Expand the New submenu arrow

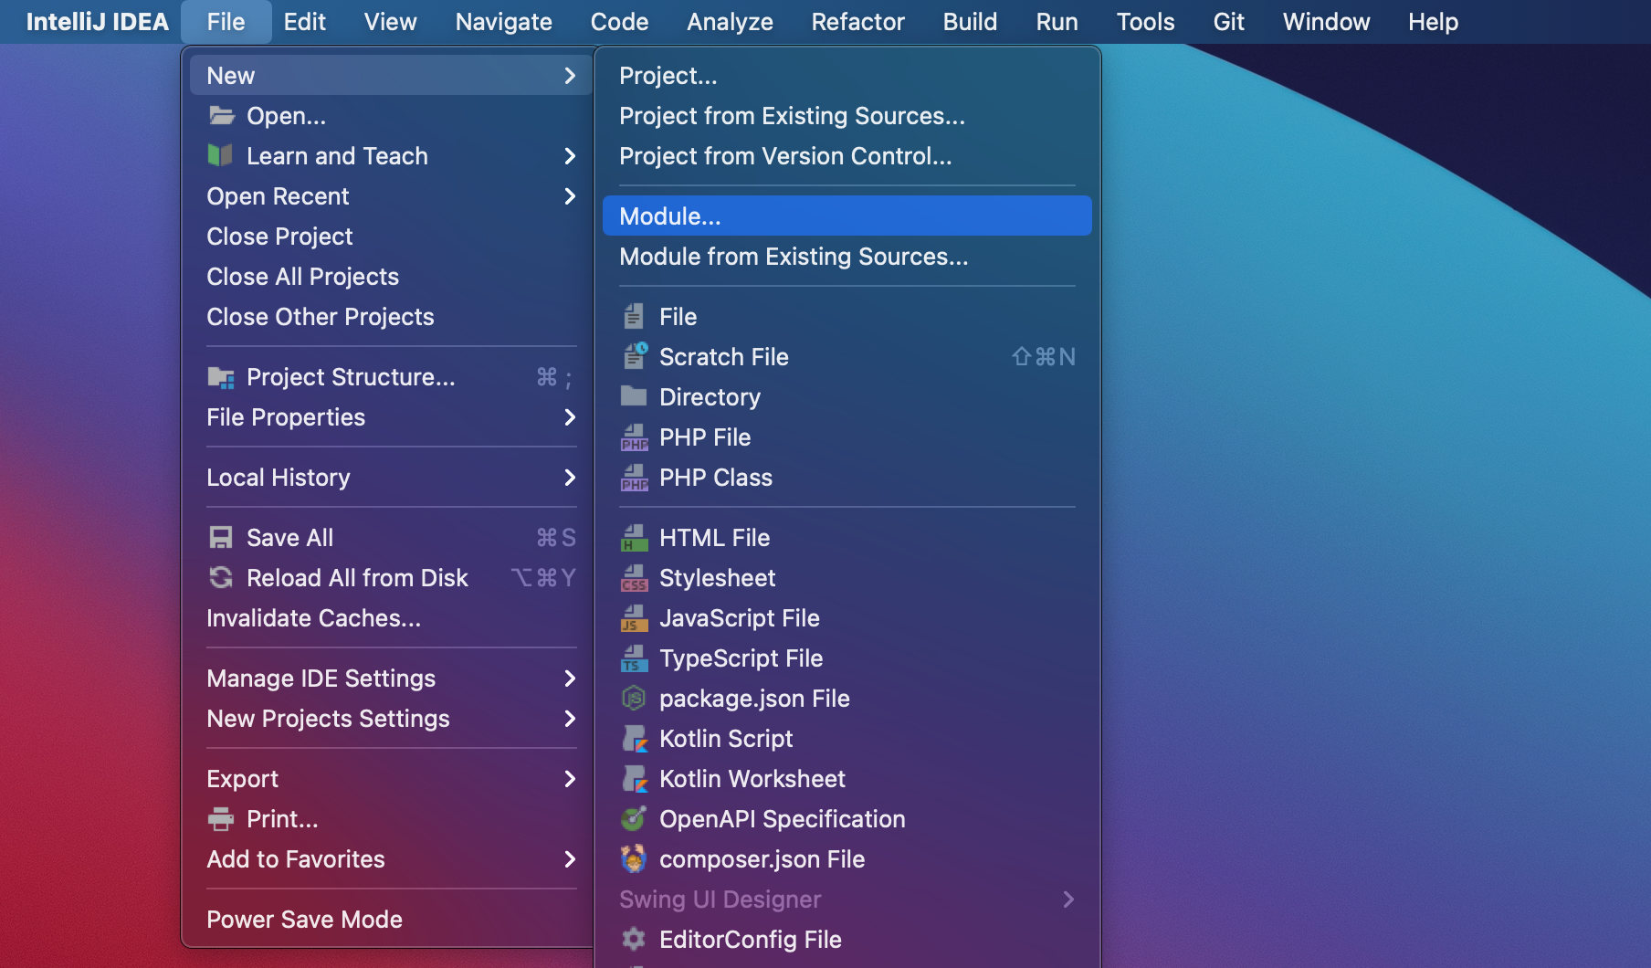pyautogui.click(x=570, y=76)
